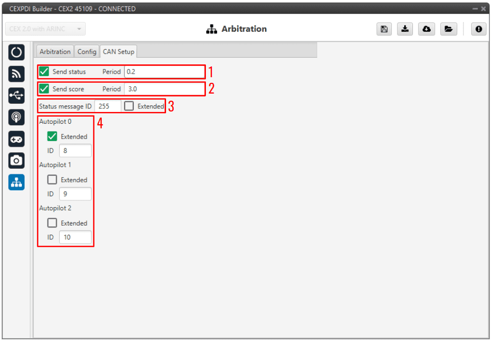Close the CEXPDI Builder window
Viewport: 491px width, 340px height.
coord(483,9)
